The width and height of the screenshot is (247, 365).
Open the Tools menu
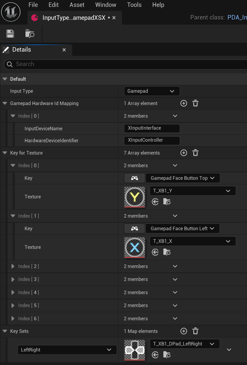click(134, 5)
